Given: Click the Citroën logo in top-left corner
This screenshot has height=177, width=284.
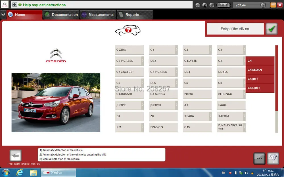Looking at the screenshot, I should click(5, 5).
